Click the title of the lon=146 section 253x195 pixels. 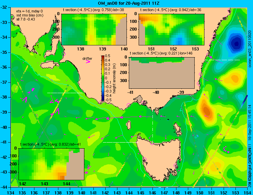coord(161,53)
